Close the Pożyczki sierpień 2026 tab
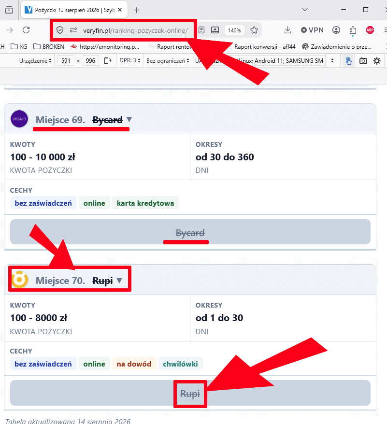 pyautogui.click(x=120, y=10)
